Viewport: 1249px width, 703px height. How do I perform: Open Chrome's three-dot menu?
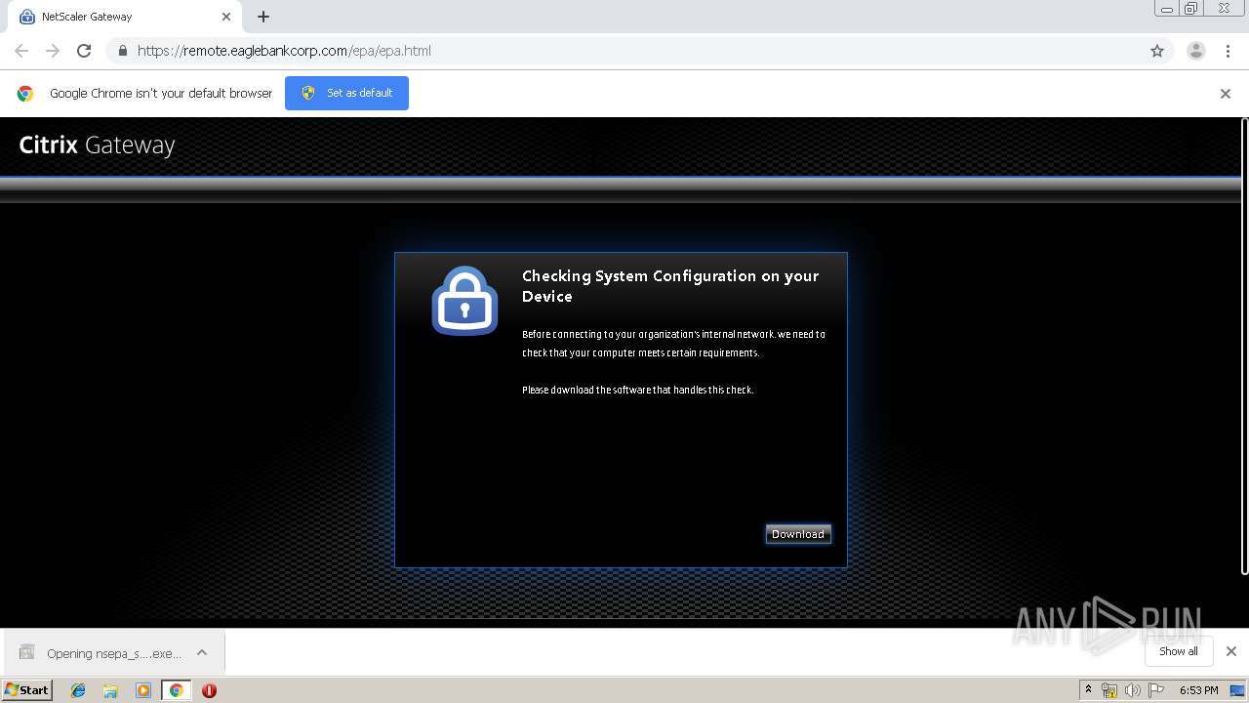(1228, 51)
